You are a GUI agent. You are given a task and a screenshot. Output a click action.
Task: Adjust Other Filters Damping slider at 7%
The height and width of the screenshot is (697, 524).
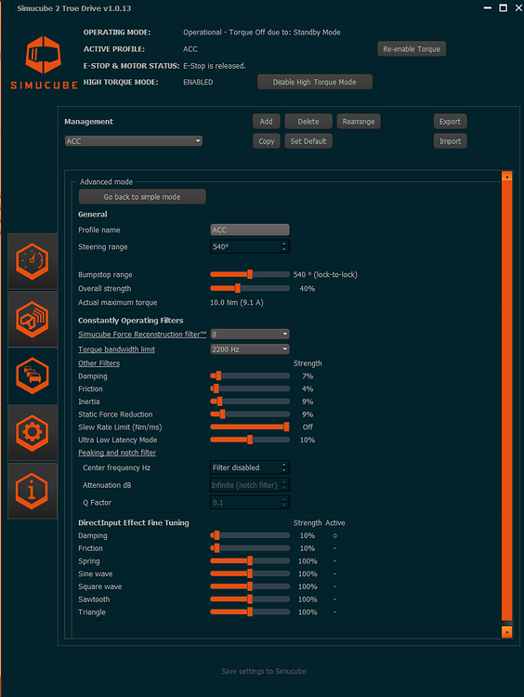tap(250, 375)
